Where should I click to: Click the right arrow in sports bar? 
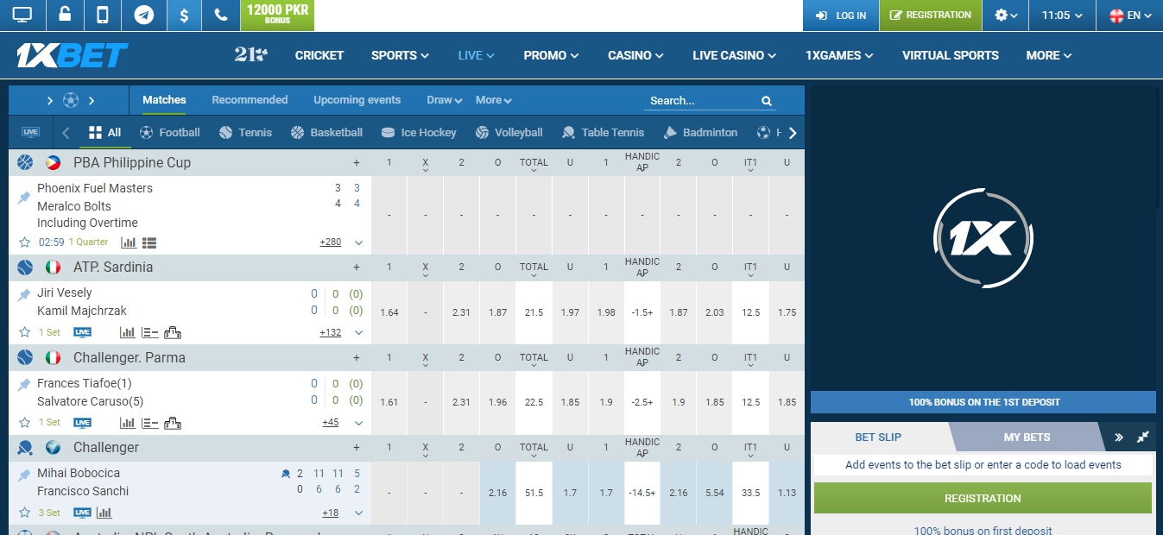[x=793, y=133]
